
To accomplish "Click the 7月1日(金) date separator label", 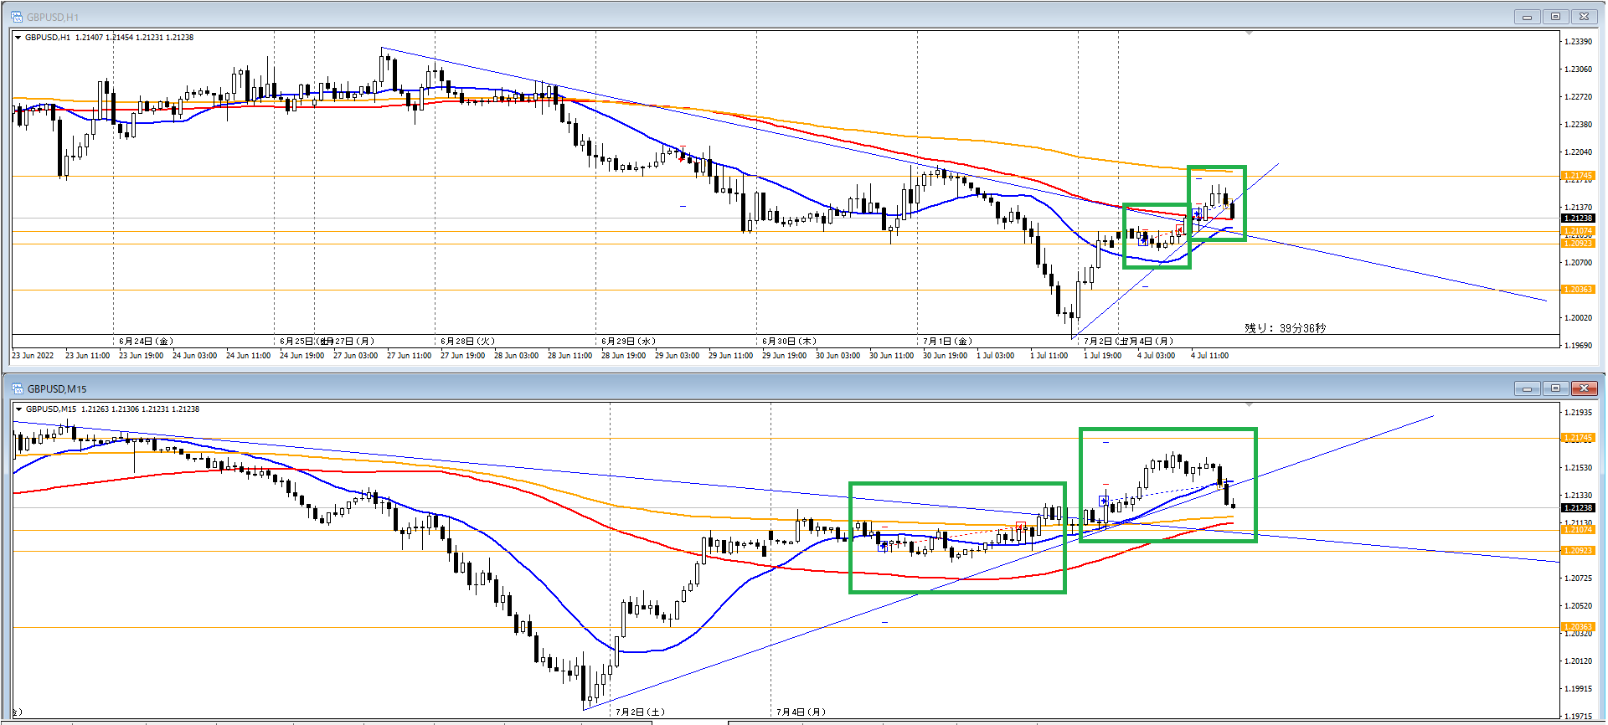I will 947,342.
